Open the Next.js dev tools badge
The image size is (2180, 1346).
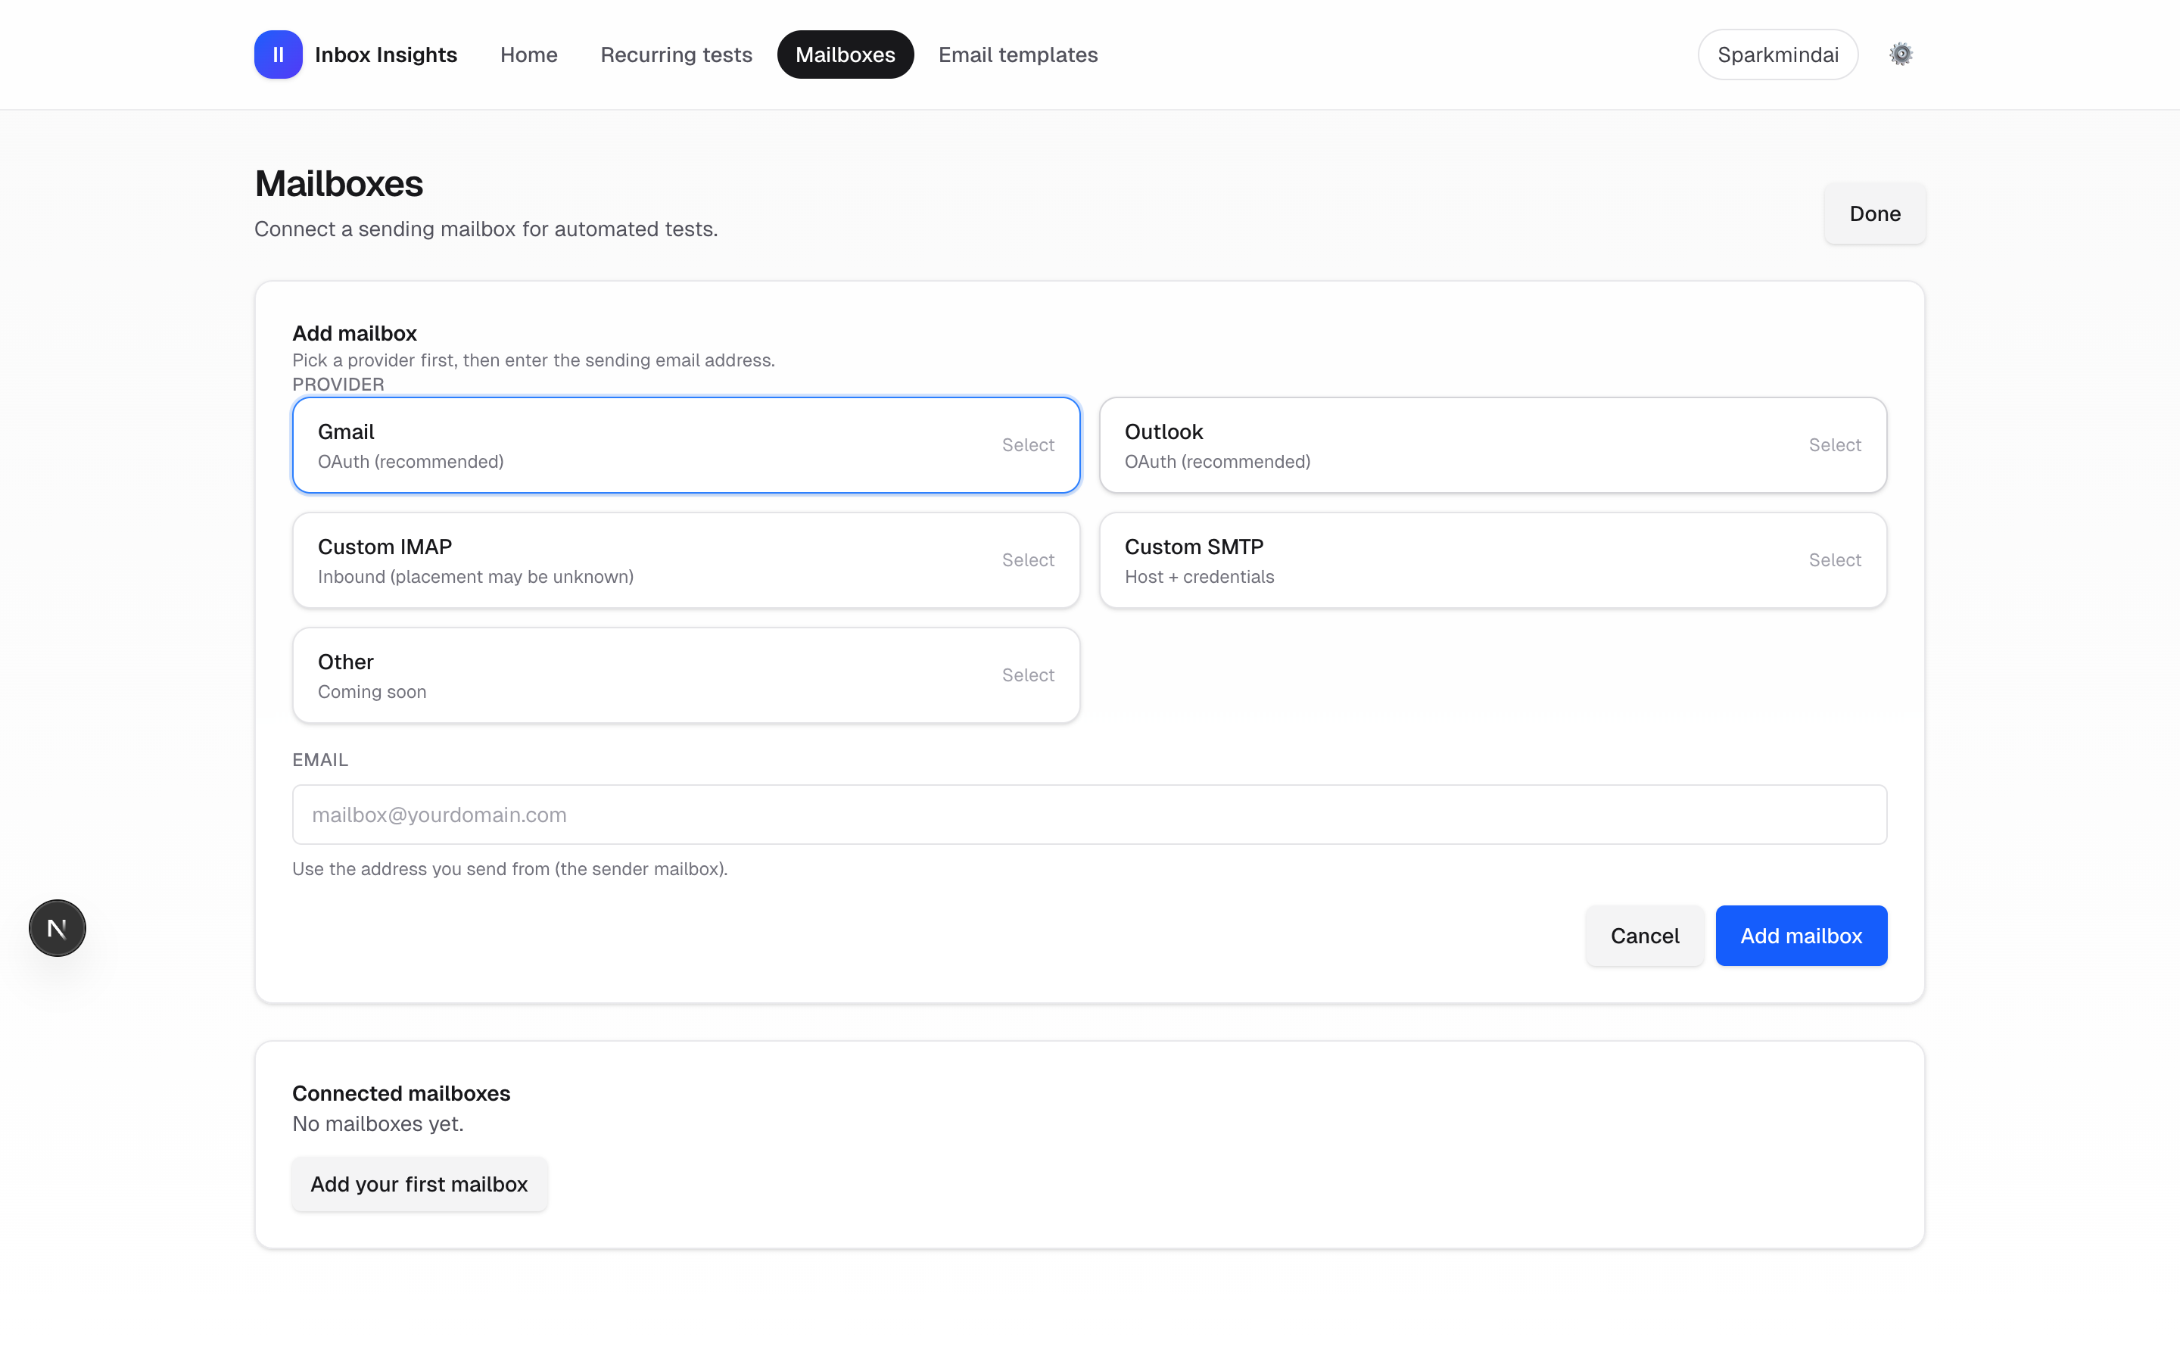click(x=56, y=927)
